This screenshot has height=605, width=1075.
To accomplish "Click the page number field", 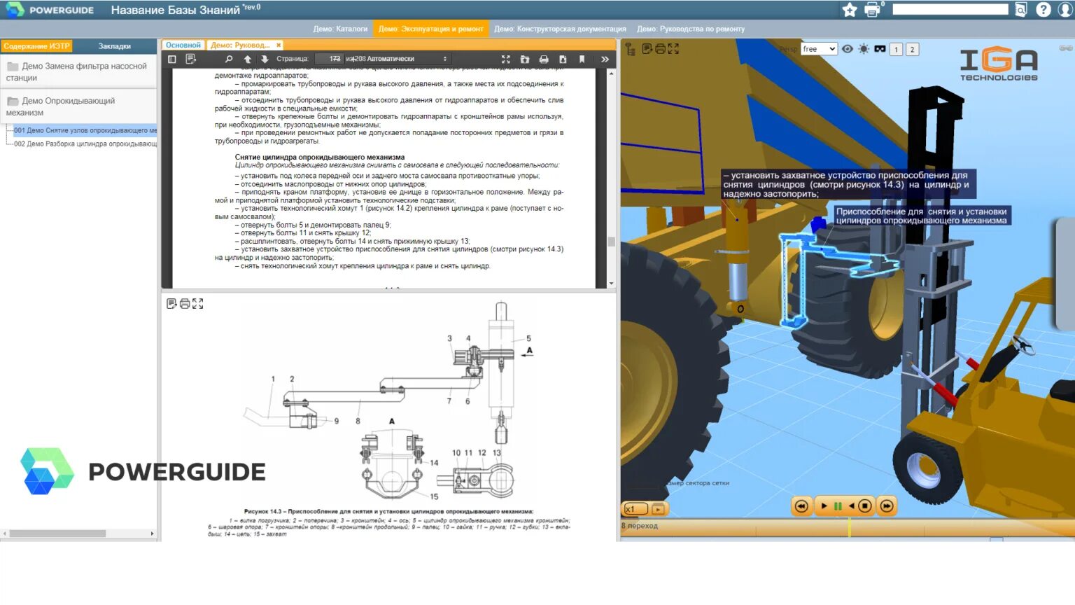I will 328,59.
